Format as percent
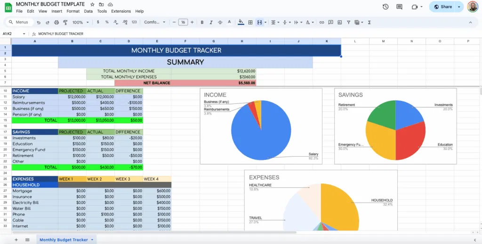 107,22
